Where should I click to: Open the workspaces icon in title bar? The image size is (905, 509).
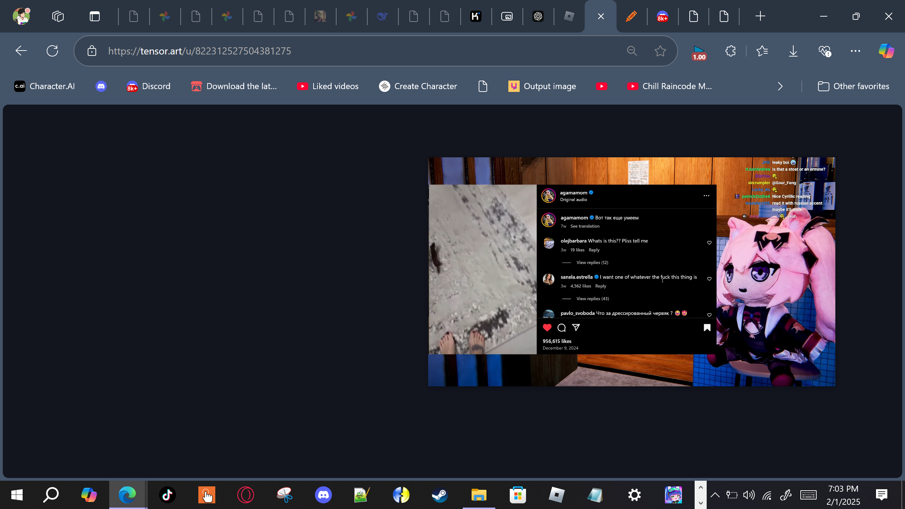click(x=58, y=16)
